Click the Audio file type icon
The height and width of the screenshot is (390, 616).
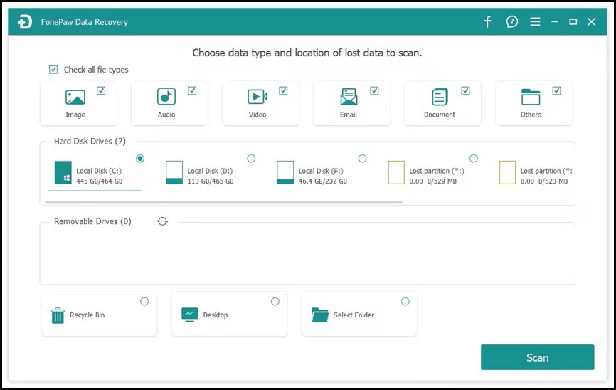[166, 97]
